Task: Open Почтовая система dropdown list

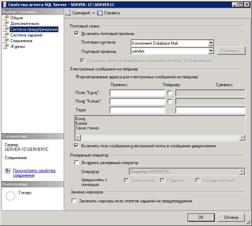Action: click(x=211, y=43)
